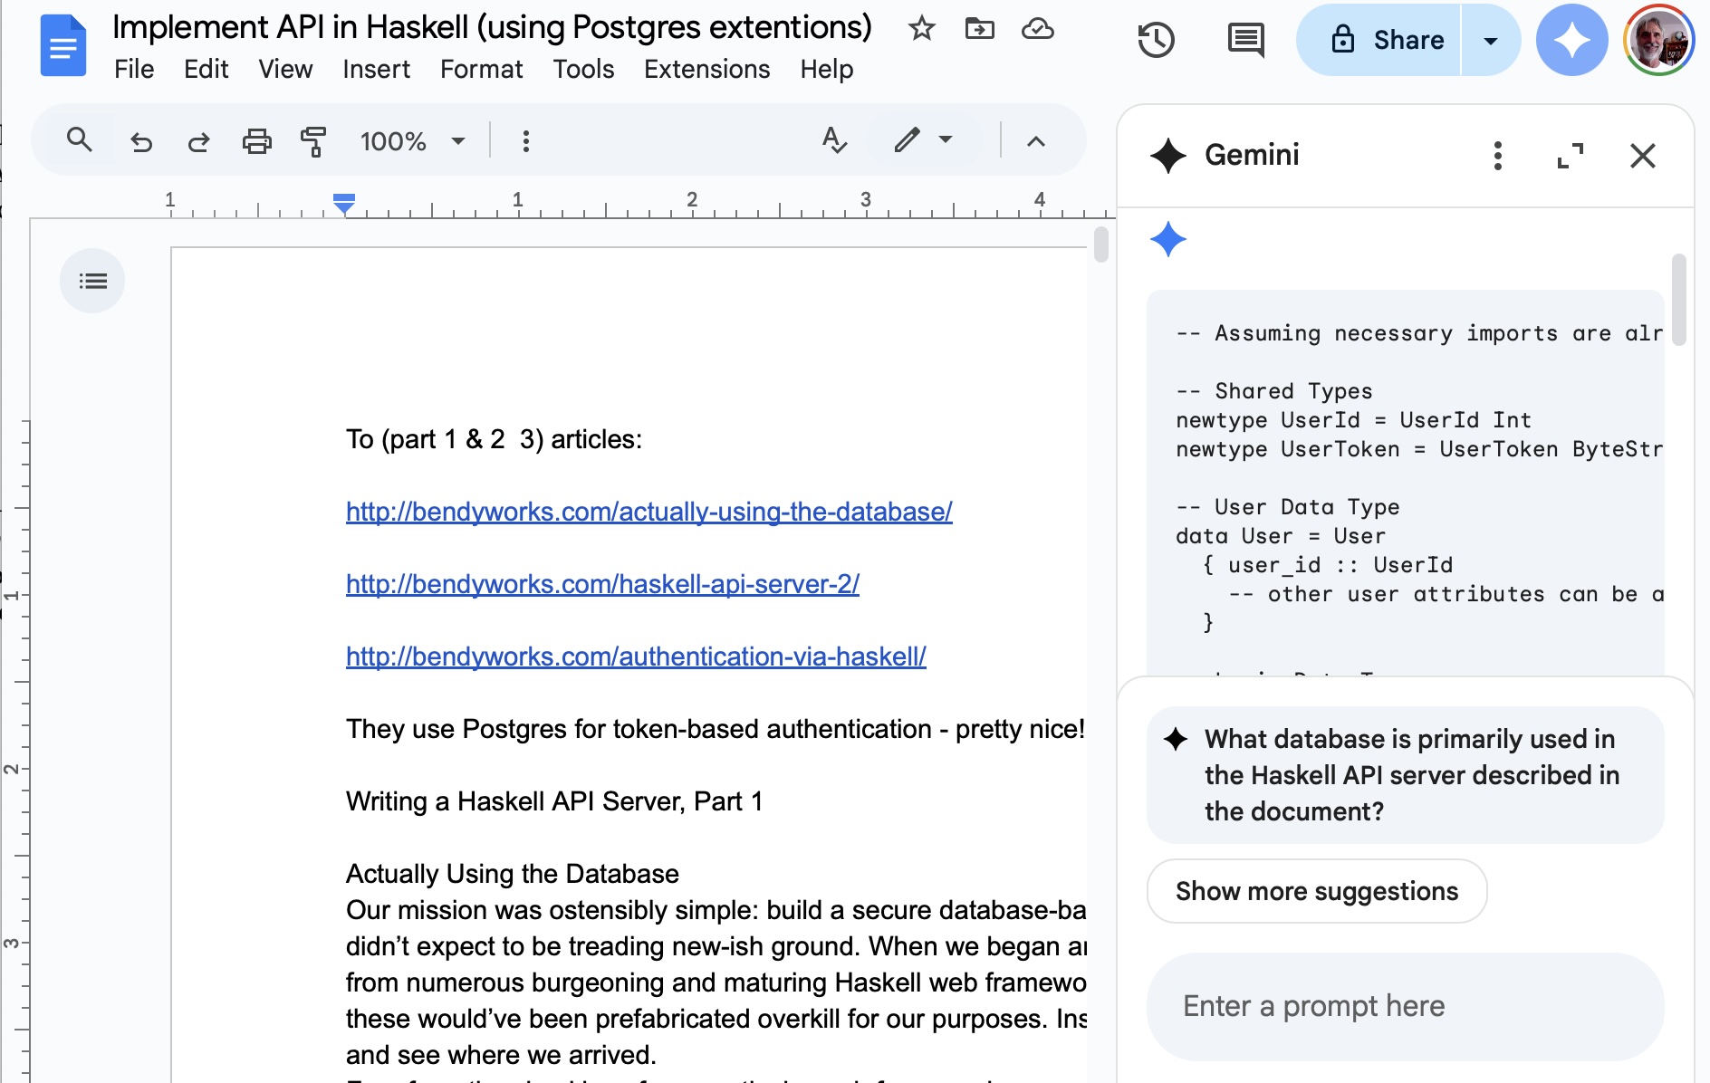
Task: Open the Extensions menu
Action: [x=706, y=69]
